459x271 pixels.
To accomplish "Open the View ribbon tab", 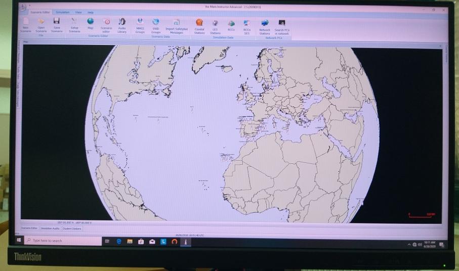I will point(78,12).
